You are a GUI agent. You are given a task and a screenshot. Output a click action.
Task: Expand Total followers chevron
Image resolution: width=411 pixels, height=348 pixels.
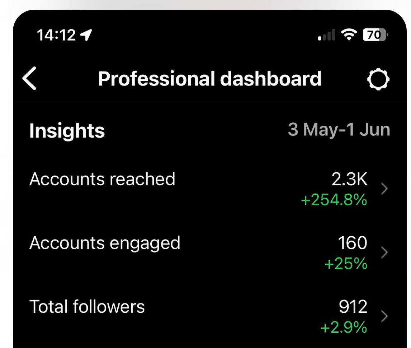tap(384, 316)
